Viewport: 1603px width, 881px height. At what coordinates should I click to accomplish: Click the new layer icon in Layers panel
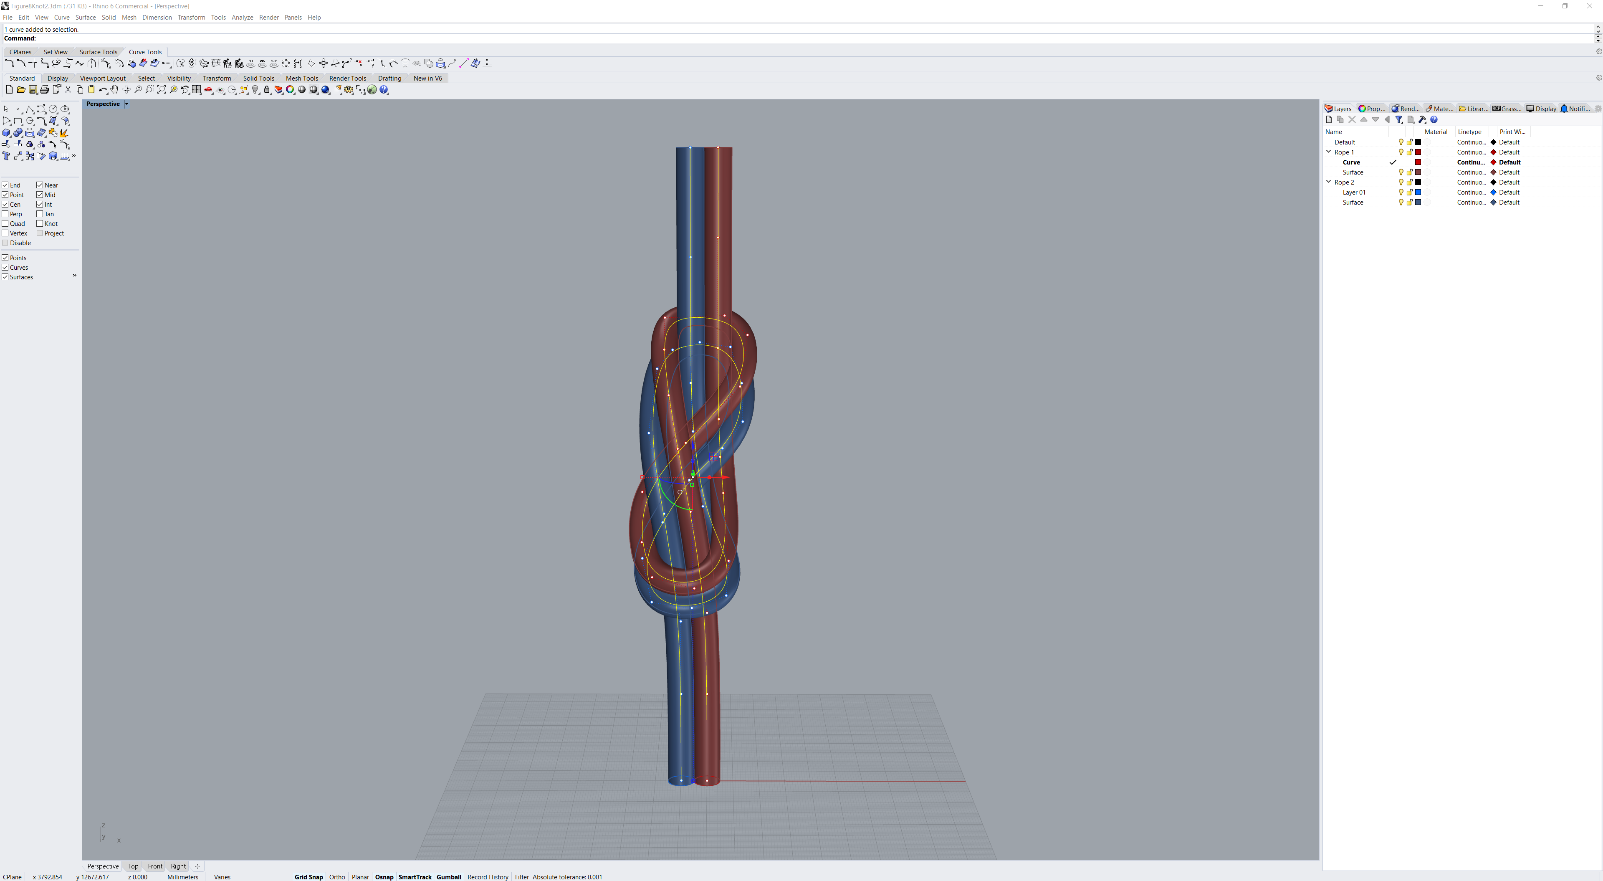click(1329, 119)
